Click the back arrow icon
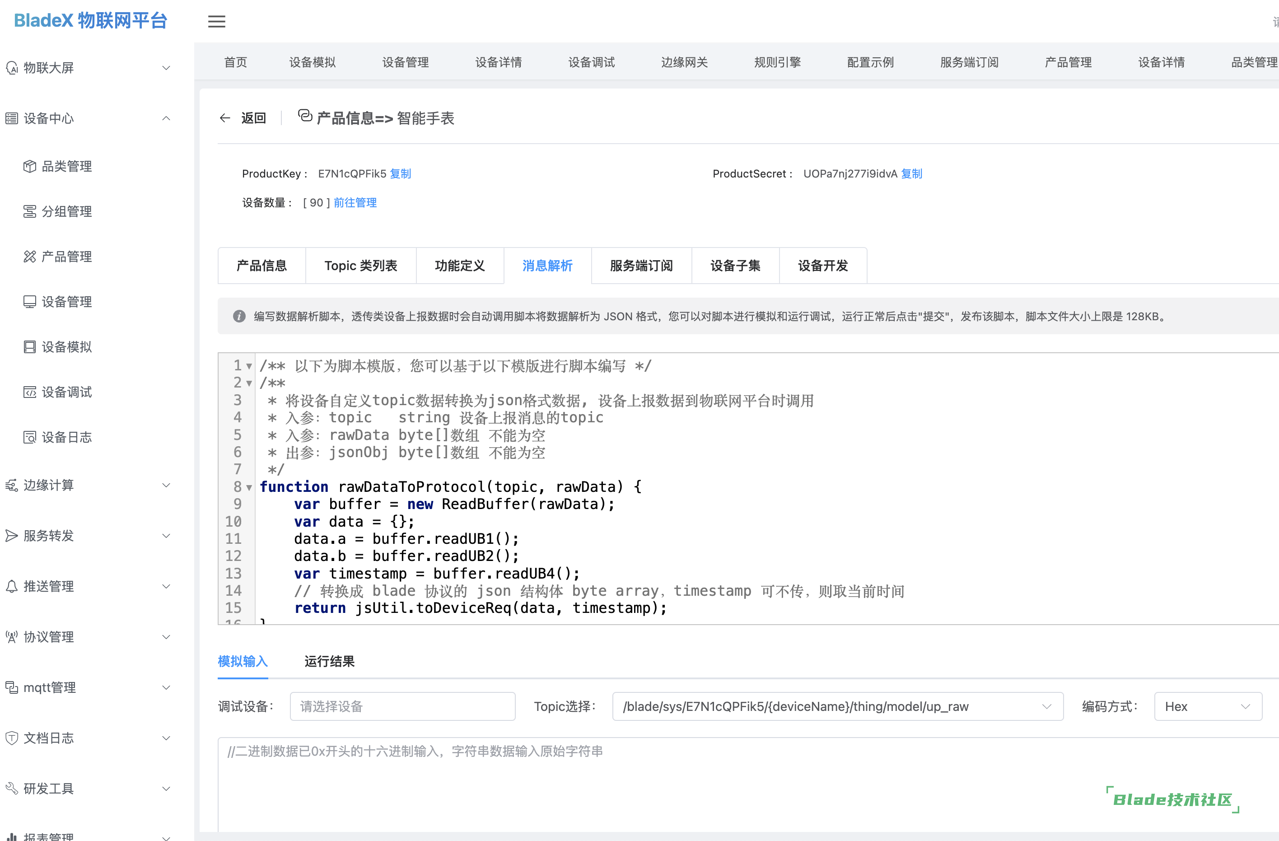Image resolution: width=1279 pixels, height=841 pixels. point(224,118)
